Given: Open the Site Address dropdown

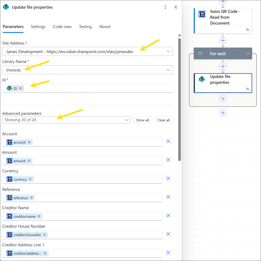Looking at the screenshot, I should tap(168, 51).
